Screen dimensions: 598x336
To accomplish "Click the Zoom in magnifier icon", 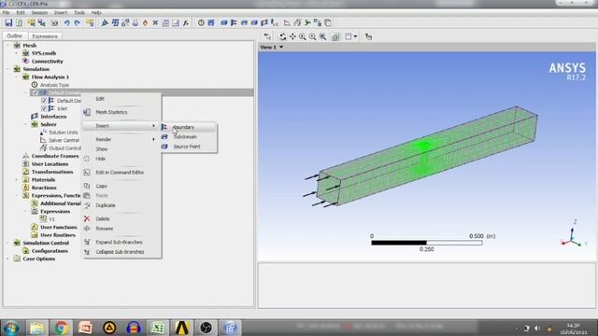I will (303, 36).
